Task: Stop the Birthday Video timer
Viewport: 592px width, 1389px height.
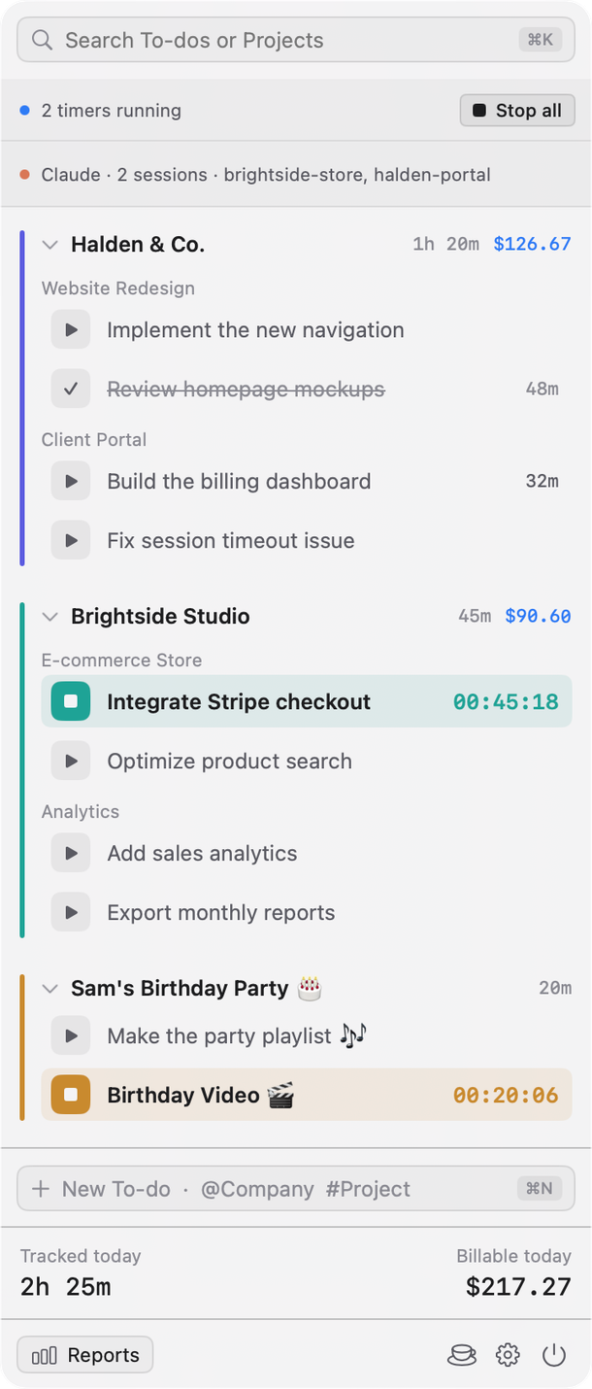Action: pos(71,1095)
